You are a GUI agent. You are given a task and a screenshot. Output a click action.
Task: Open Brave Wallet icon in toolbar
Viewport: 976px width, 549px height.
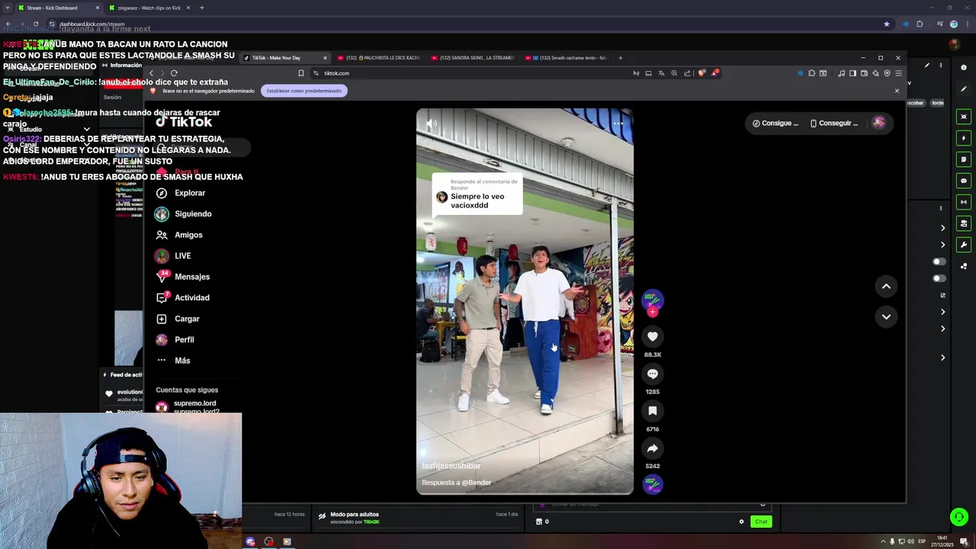click(864, 73)
